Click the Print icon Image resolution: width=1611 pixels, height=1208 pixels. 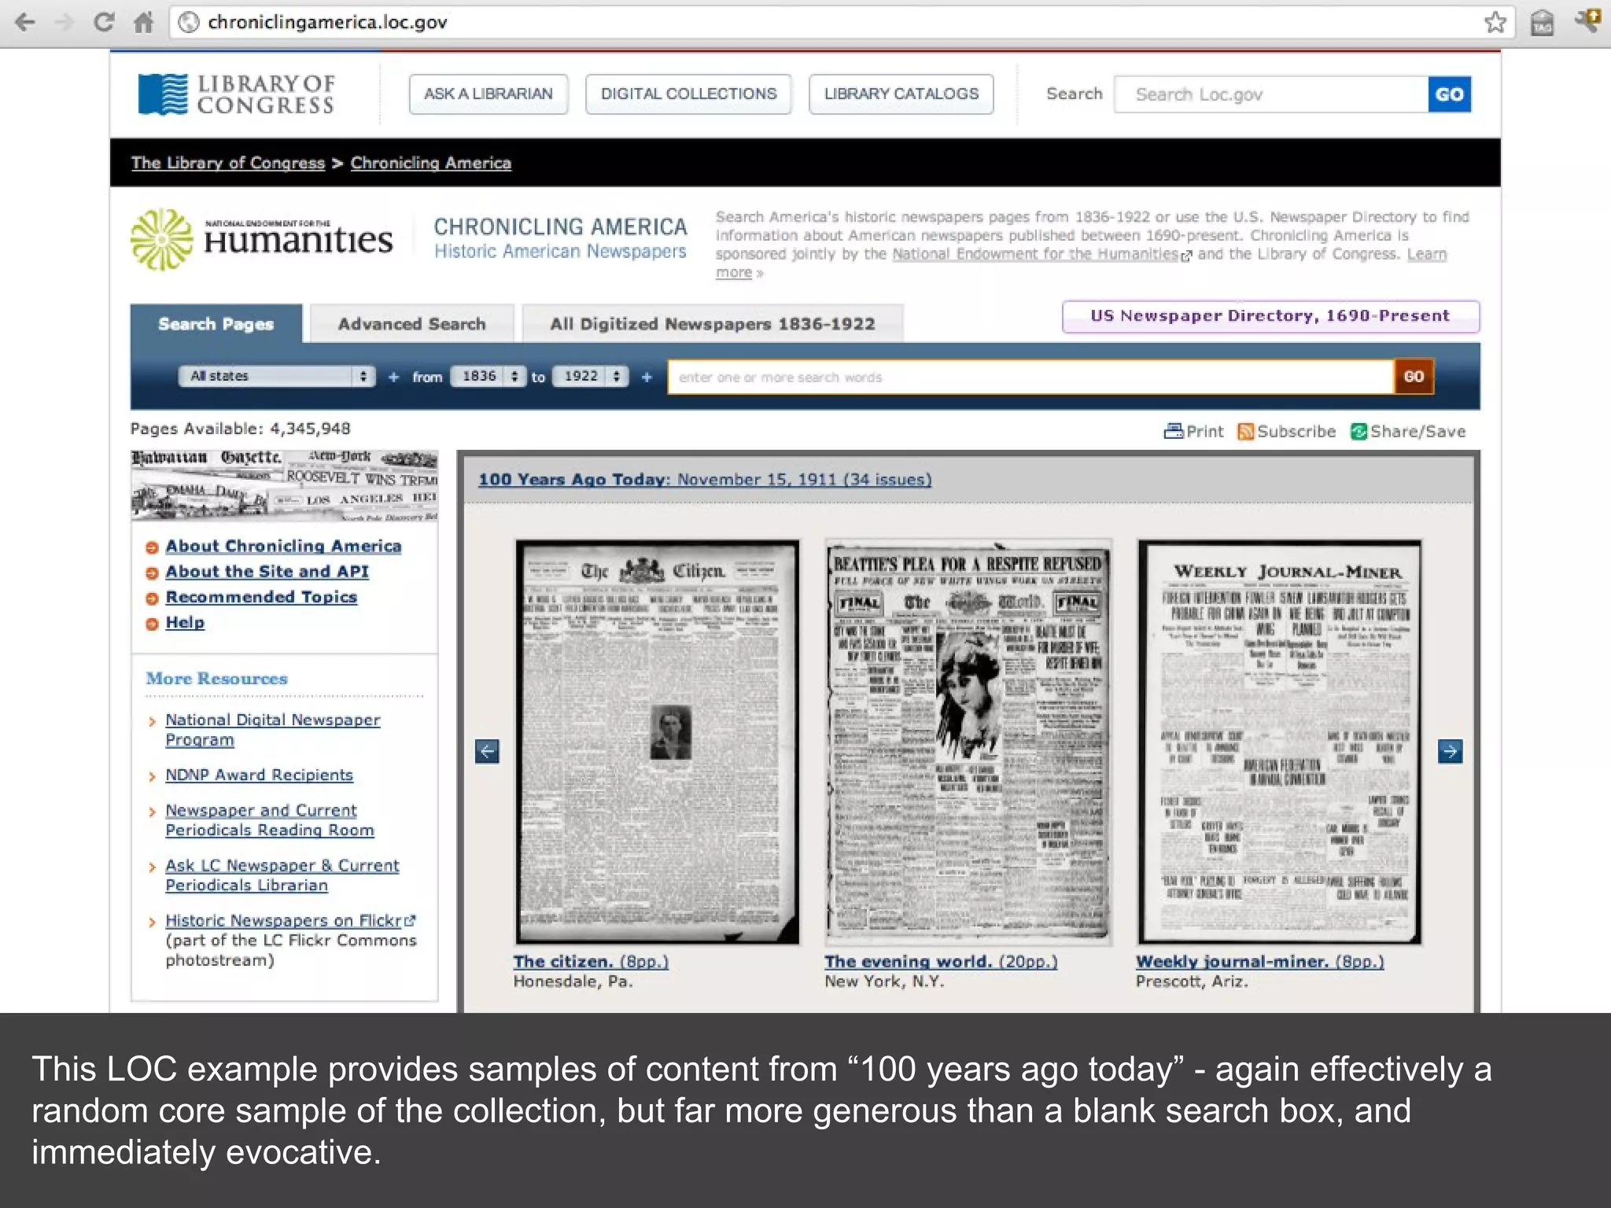(1174, 431)
